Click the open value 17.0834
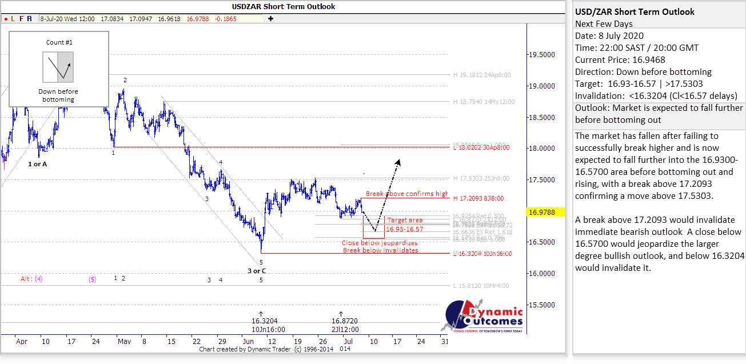This screenshot has height=364, width=746. point(112,18)
